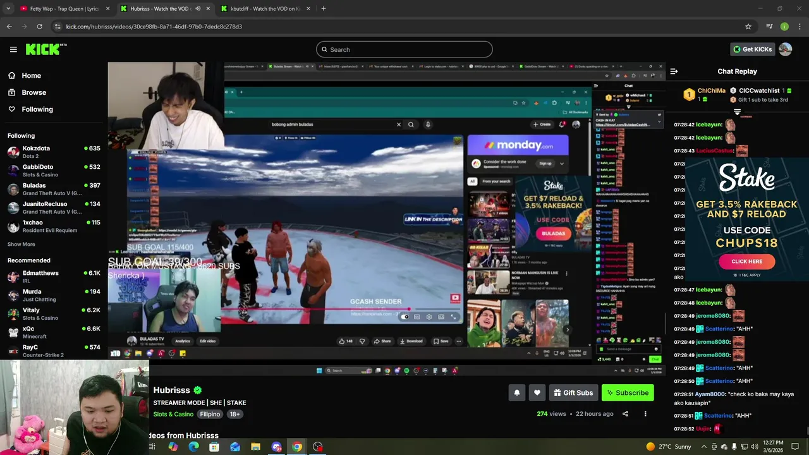This screenshot has width=809, height=455.
Task: Click the Gift Subs button
Action: [x=573, y=392]
